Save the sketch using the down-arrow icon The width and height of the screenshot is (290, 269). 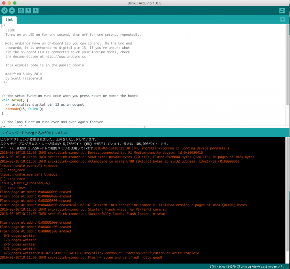pyautogui.click(x=35, y=10)
